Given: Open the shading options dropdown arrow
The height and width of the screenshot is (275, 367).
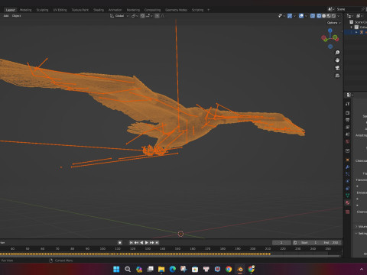Looking at the screenshot, I should (x=339, y=16).
